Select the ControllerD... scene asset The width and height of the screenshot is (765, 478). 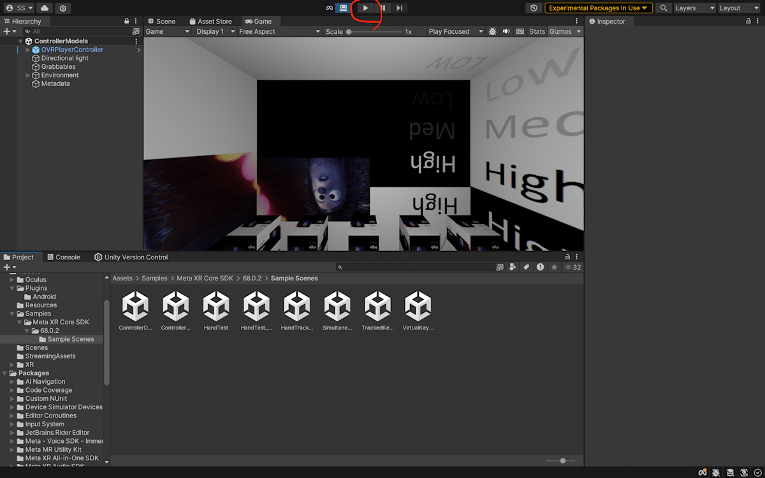135,310
